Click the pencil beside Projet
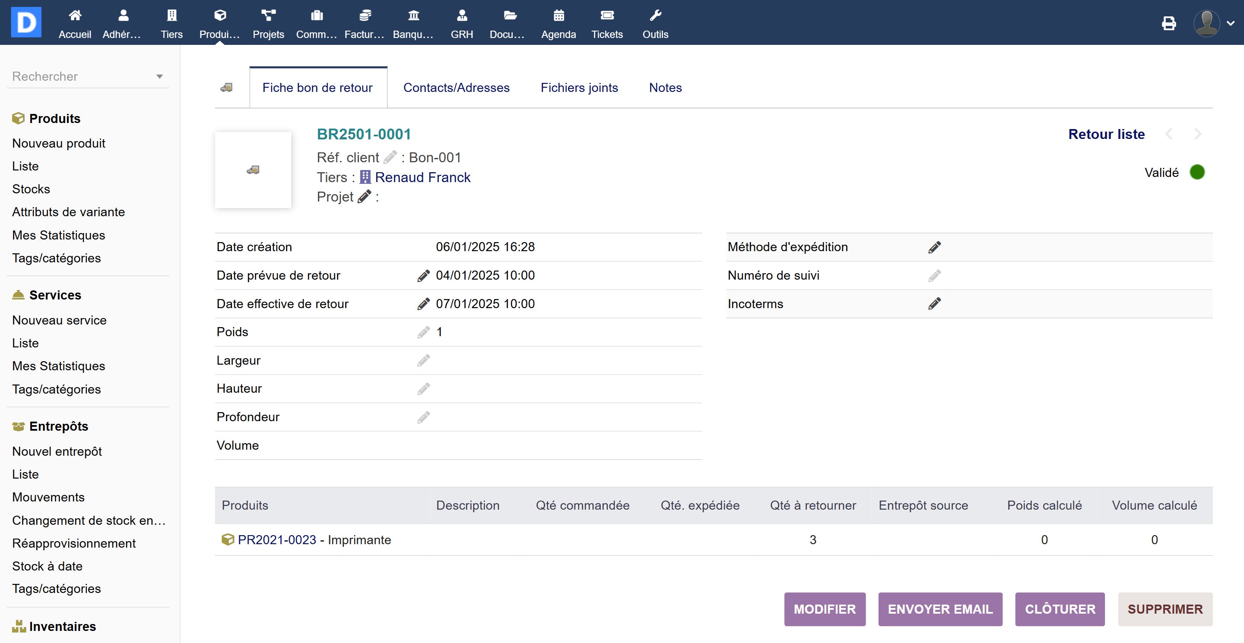Screen dimensions: 1244x643 364,196
